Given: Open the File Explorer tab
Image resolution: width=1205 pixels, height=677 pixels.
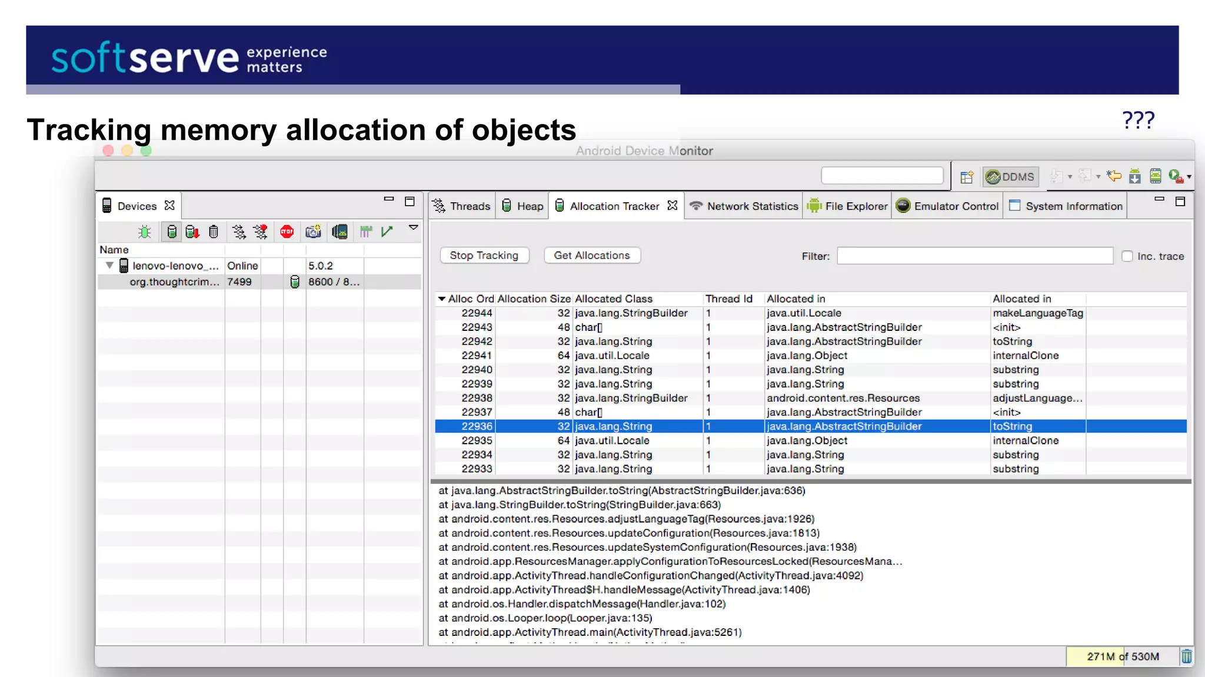Looking at the screenshot, I should pos(847,206).
